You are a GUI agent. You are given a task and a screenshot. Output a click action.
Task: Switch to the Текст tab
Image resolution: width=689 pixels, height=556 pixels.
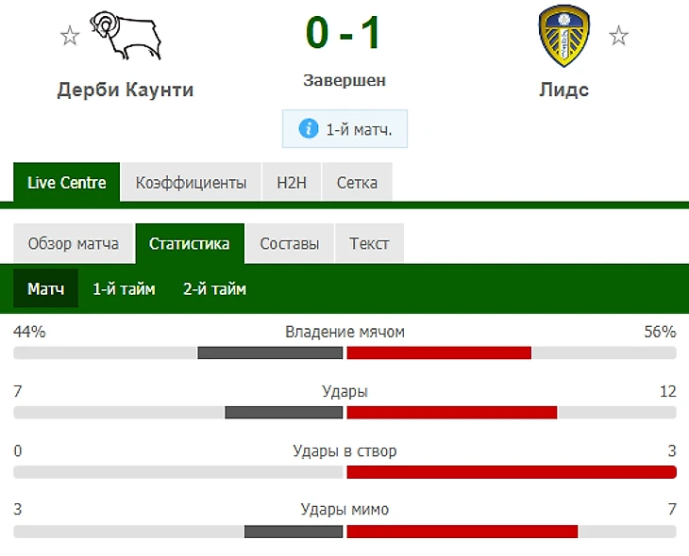pos(369,244)
